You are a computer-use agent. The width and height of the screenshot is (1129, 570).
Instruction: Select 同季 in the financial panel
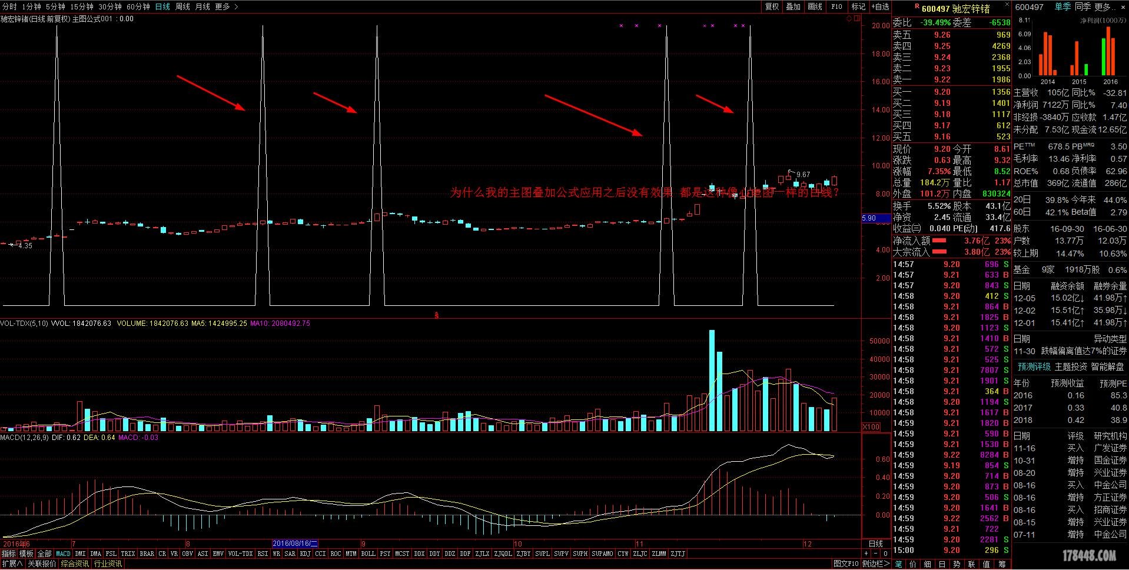click(1082, 7)
